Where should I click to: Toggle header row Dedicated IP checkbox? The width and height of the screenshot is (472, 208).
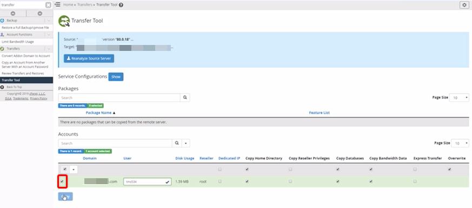[x=220, y=170]
